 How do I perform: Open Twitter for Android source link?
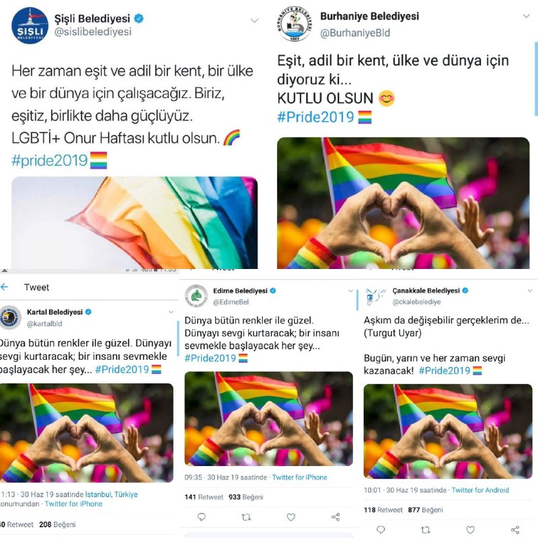(x=480, y=490)
